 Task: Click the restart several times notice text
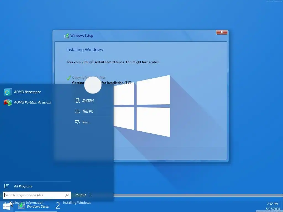[113, 62]
